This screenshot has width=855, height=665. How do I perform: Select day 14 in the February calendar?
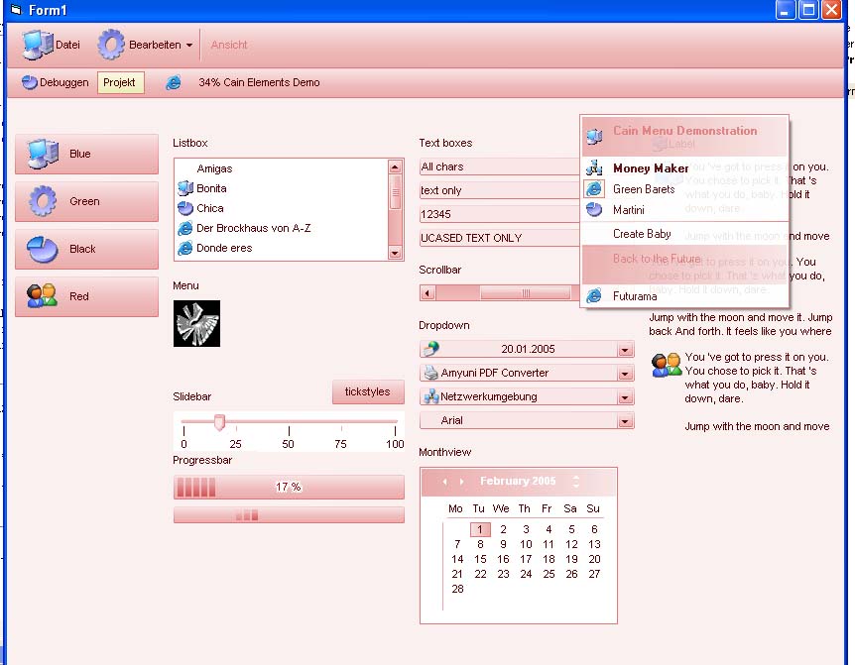(x=457, y=559)
